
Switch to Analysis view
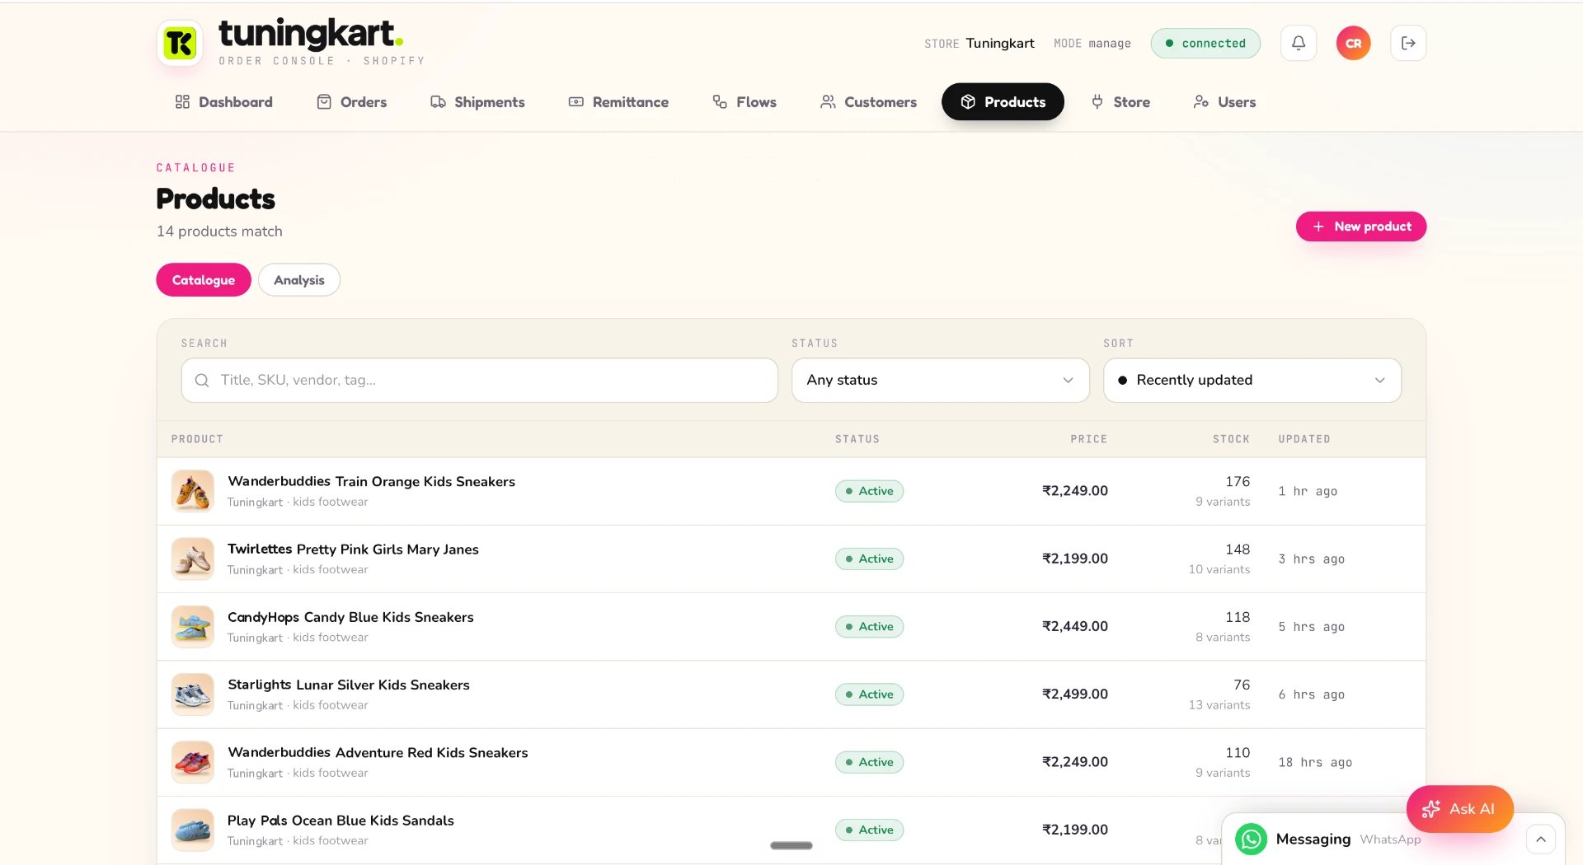(x=299, y=280)
